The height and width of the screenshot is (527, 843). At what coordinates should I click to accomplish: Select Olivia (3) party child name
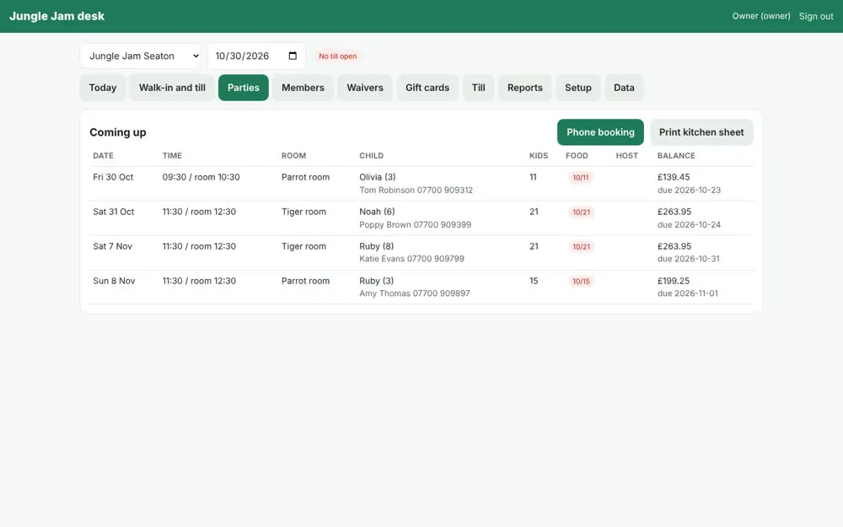pos(378,177)
